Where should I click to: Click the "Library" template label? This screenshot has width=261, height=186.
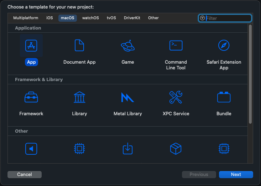[x=79, y=114]
